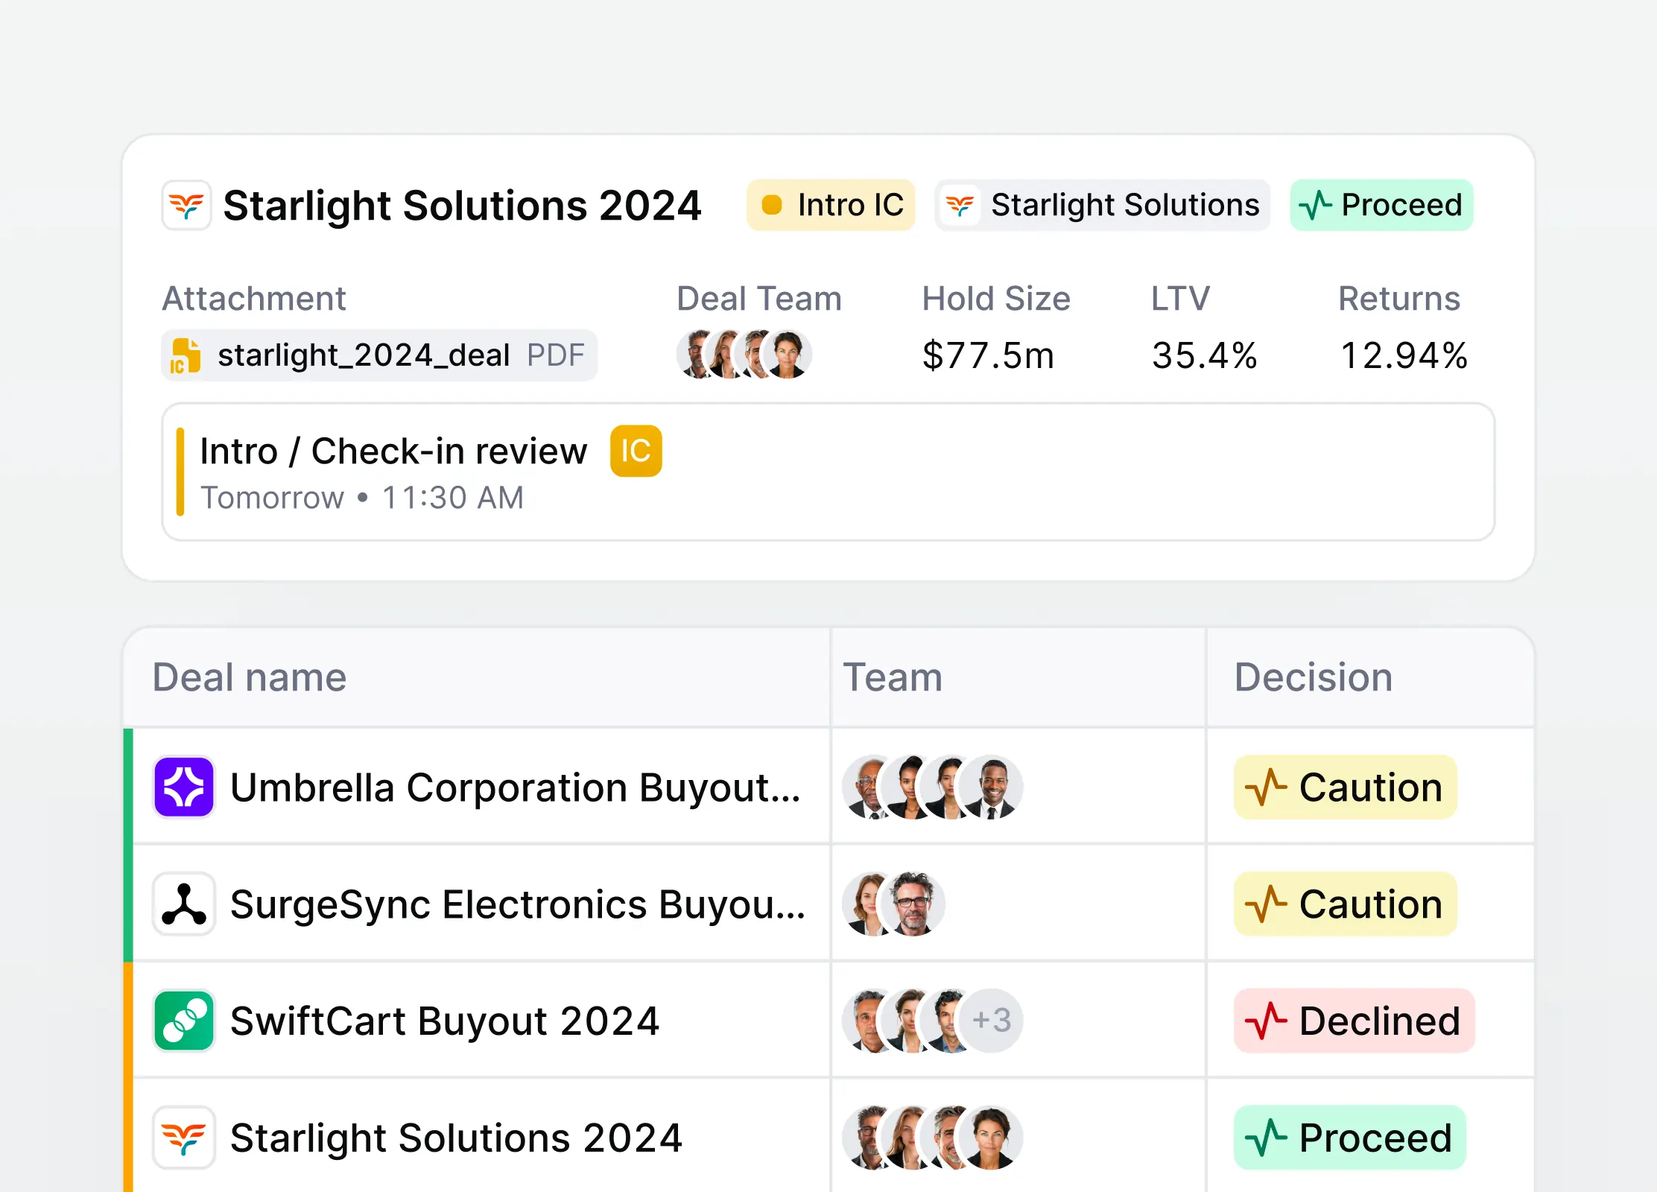The width and height of the screenshot is (1657, 1192).
Task: Open the Intro / Check-in review event
Action: [x=828, y=472]
